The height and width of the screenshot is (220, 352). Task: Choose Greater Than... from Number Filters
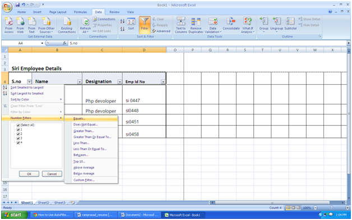pyautogui.click(x=84, y=131)
